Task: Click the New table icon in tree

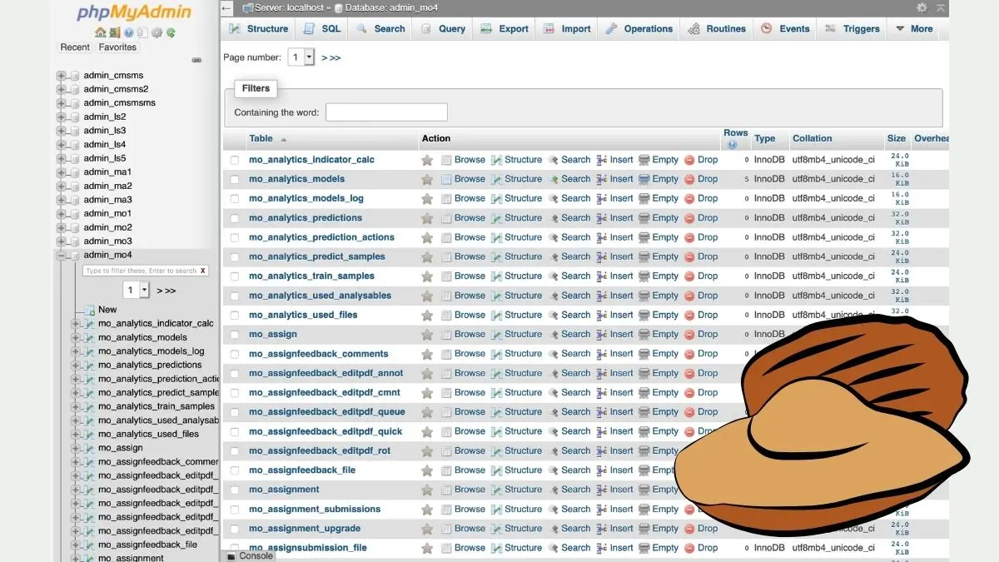Action: click(90, 310)
